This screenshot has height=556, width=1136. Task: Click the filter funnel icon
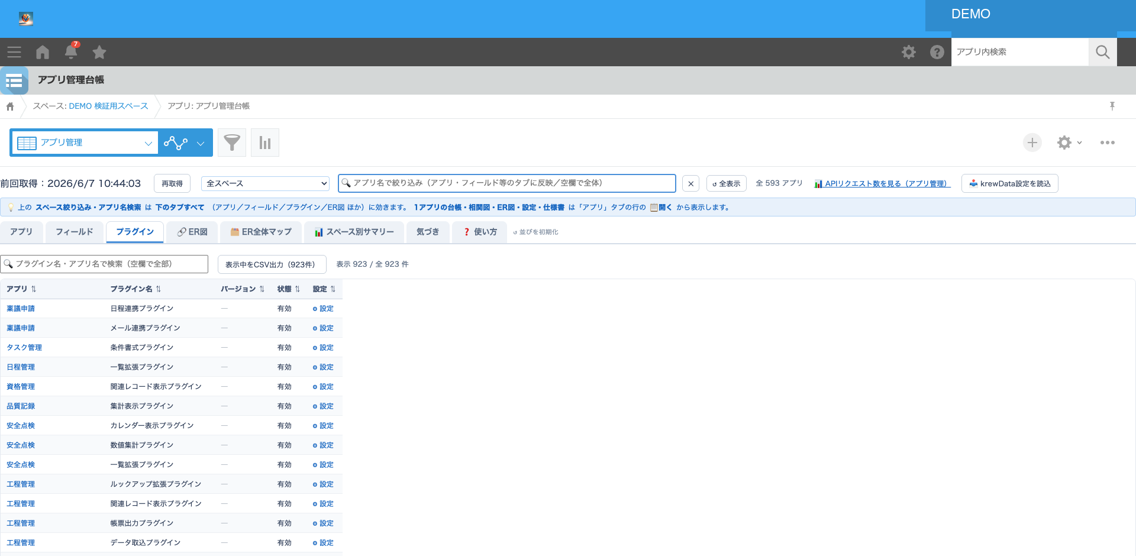232,143
